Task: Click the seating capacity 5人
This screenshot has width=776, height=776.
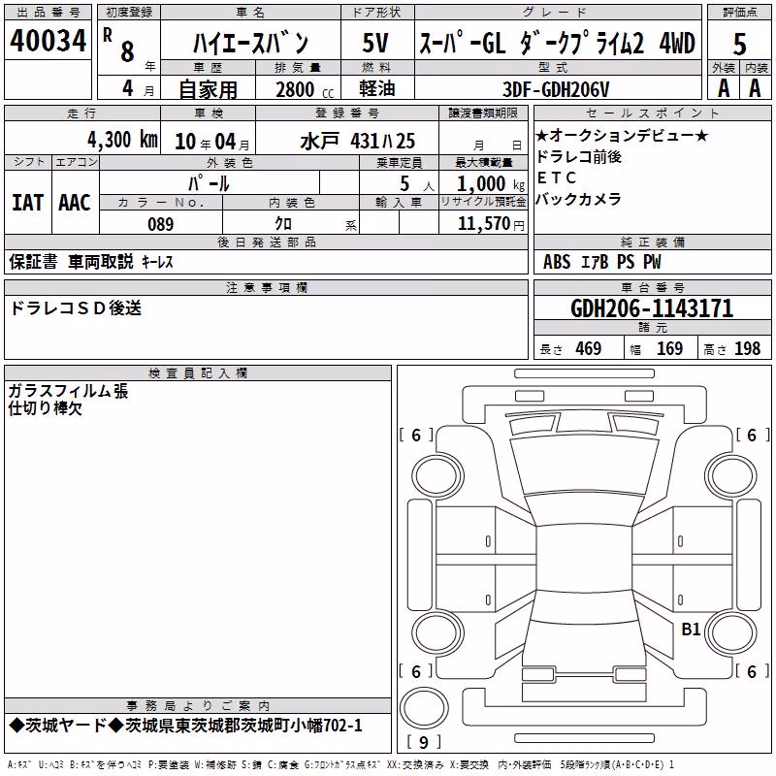Action: point(417,184)
